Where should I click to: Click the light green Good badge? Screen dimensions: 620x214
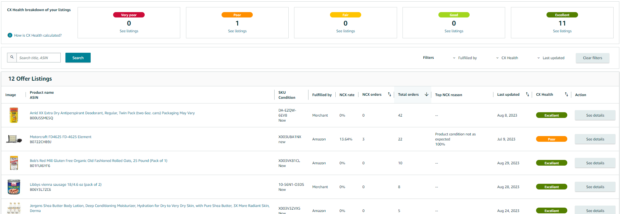(454, 15)
